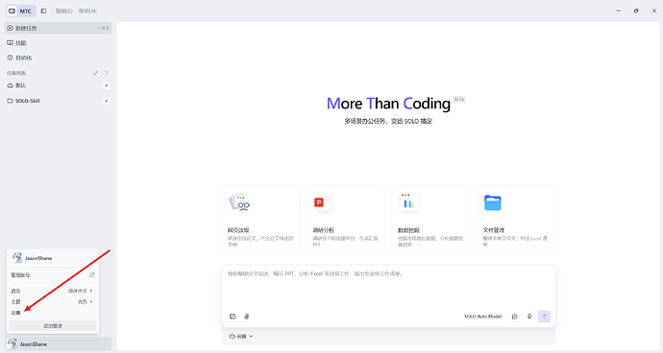Choose the 调研分析 suggestion card
663x353 pixels.
coord(346,219)
